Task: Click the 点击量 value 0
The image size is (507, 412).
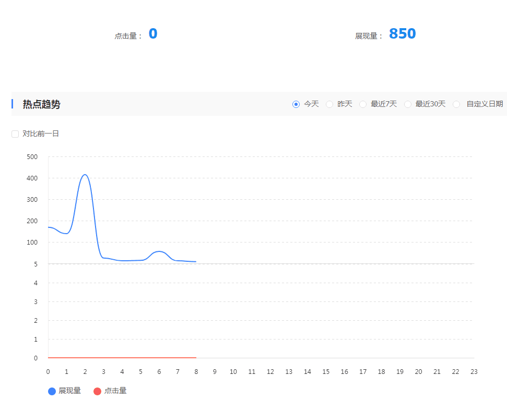Action: pyautogui.click(x=154, y=34)
